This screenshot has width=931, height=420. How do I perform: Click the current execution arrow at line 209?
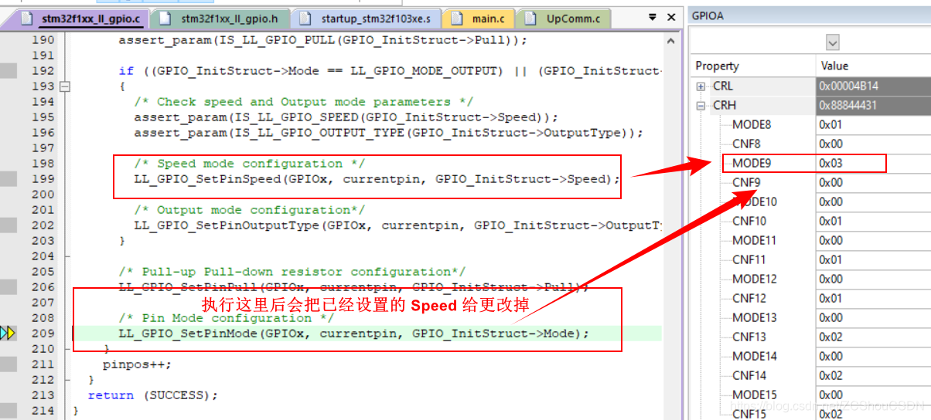pos(8,334)
